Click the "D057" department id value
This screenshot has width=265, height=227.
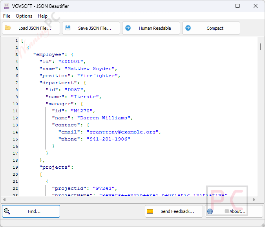coord(74,90)
